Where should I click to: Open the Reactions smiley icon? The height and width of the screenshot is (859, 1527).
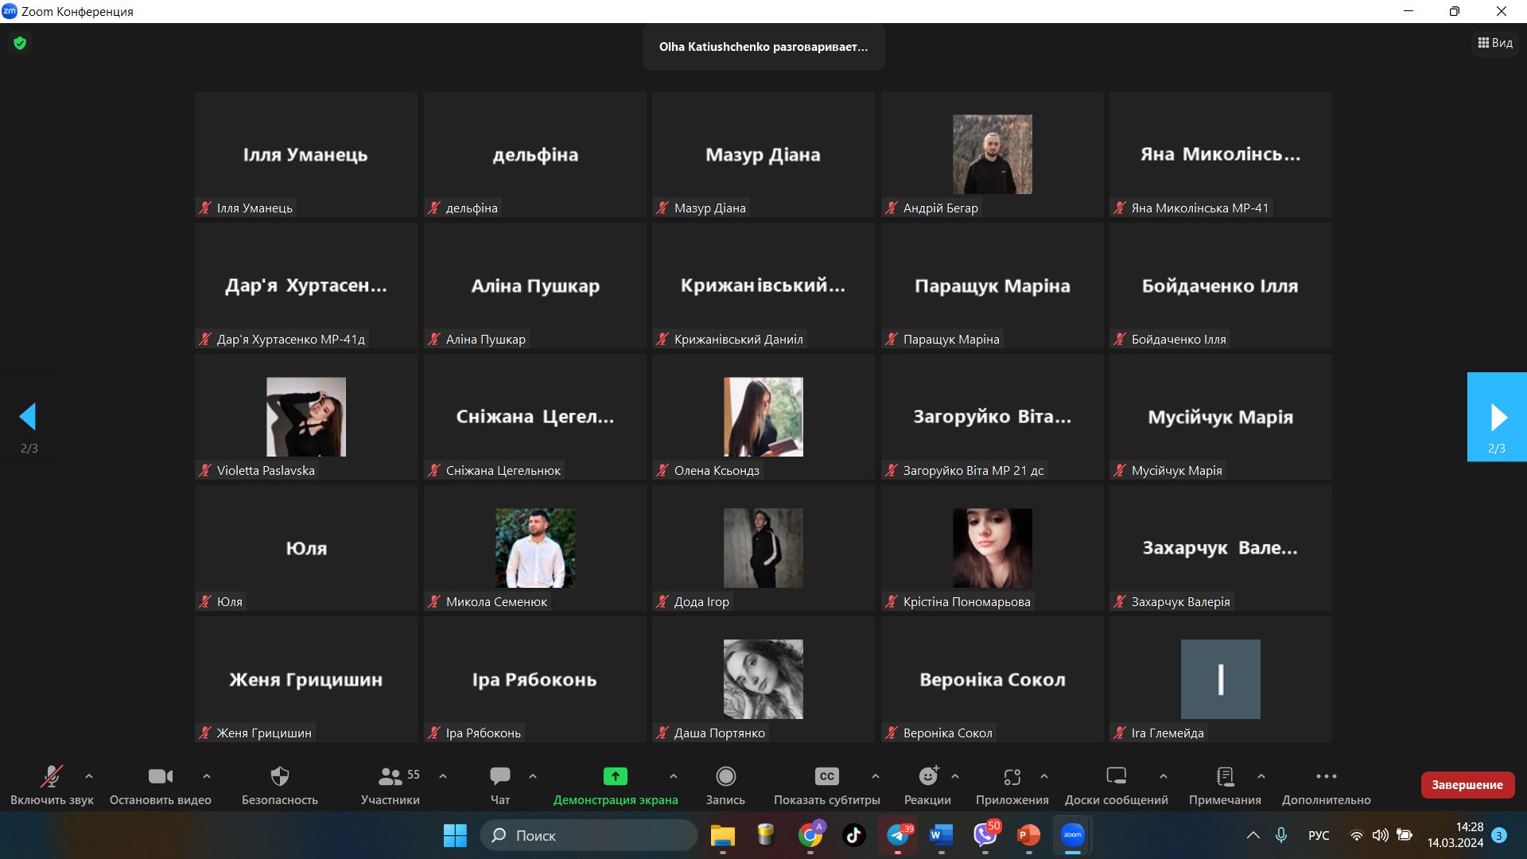927,776
